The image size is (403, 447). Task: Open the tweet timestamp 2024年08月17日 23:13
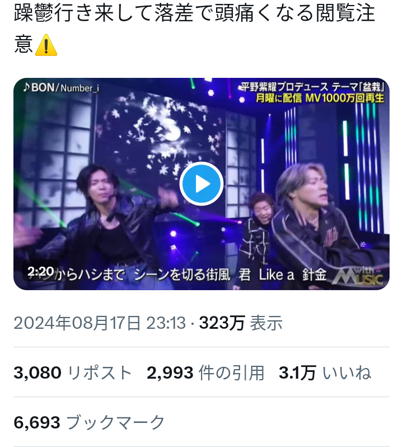pyautogui.click(x=100, y=323)
